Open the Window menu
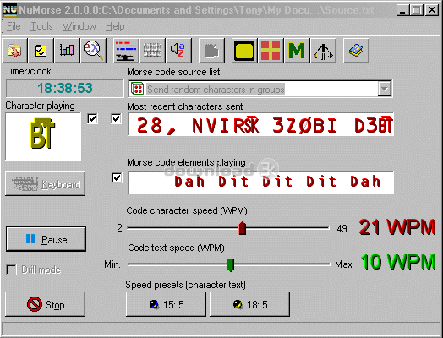 tap(79, 26)
